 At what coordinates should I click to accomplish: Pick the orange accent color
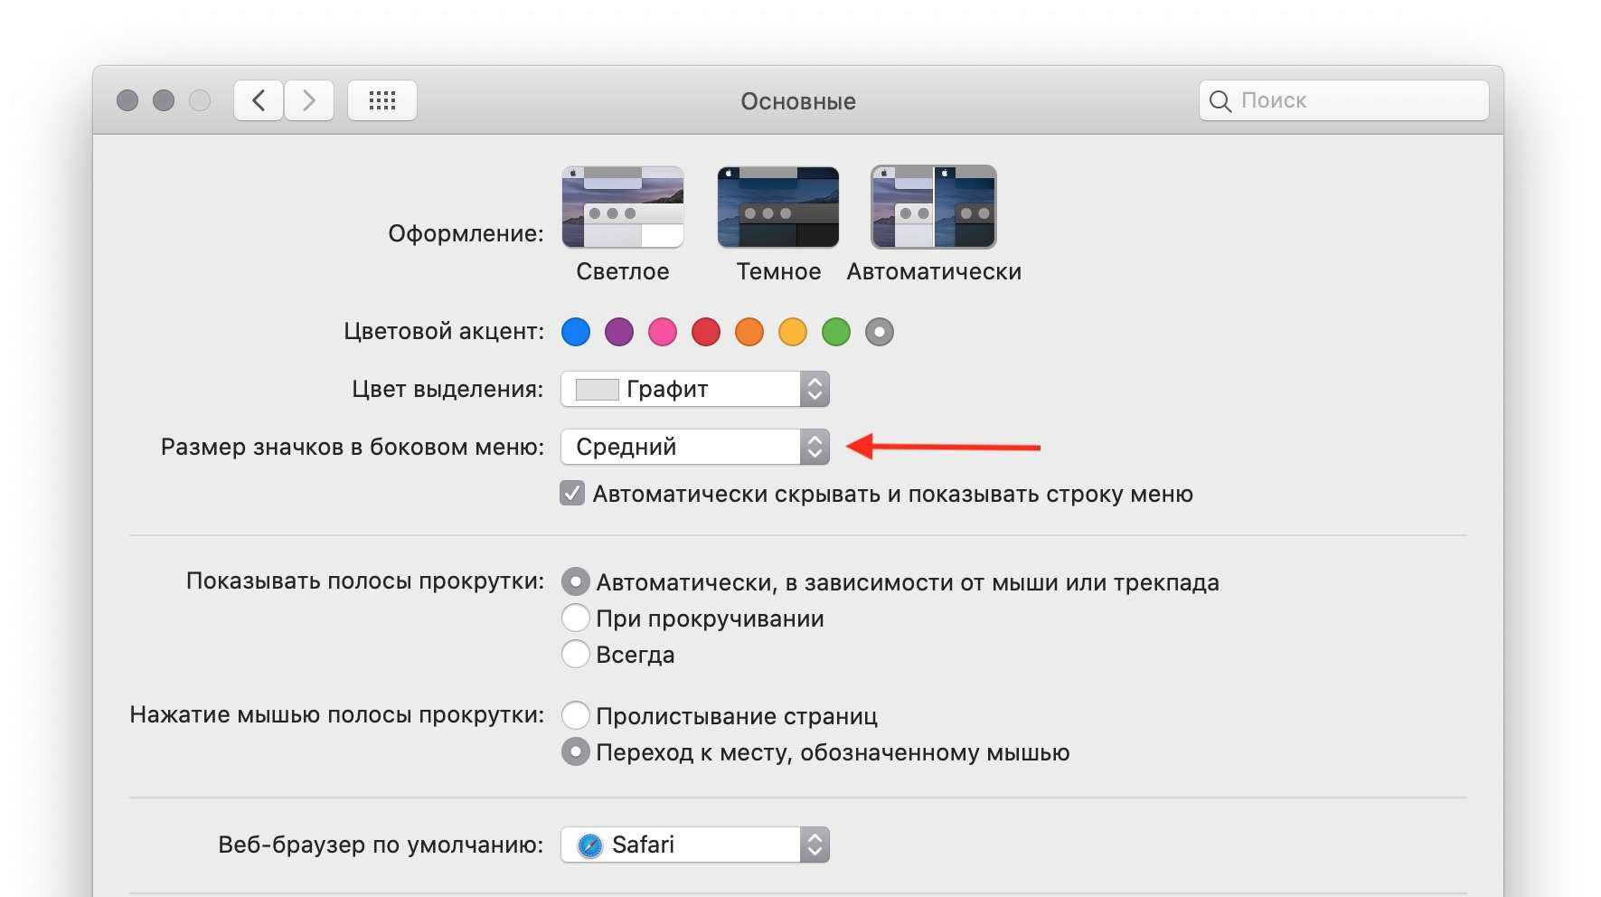(x=749, y=332)
